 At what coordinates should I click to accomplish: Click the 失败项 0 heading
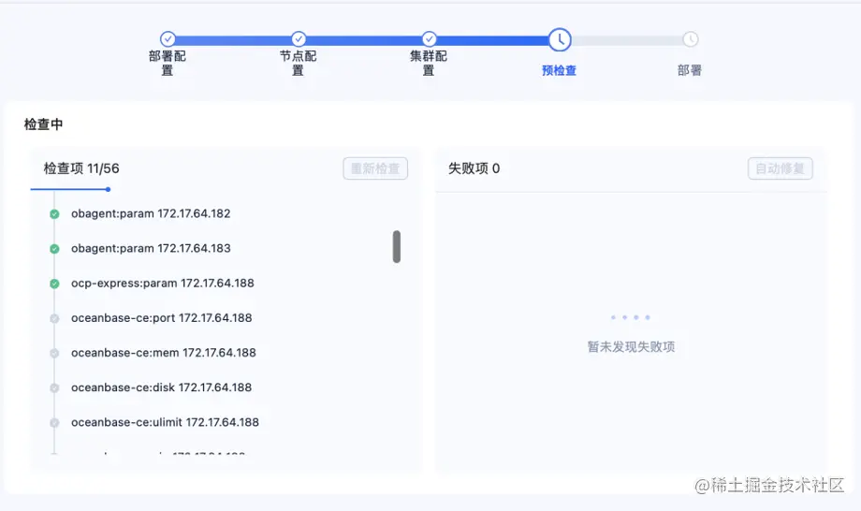pos(474,168)
